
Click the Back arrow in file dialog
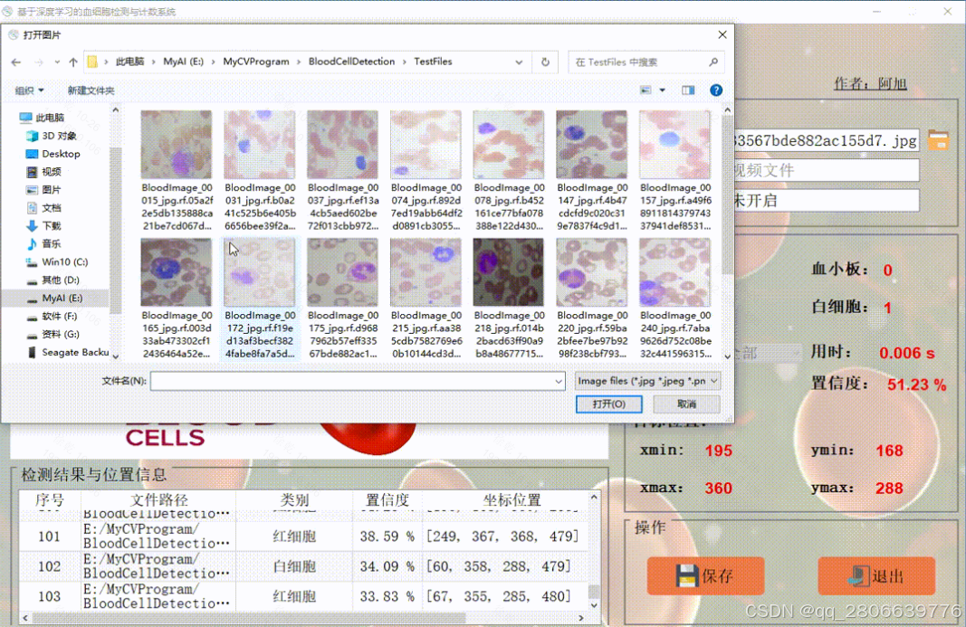click(x=16, y=62)
